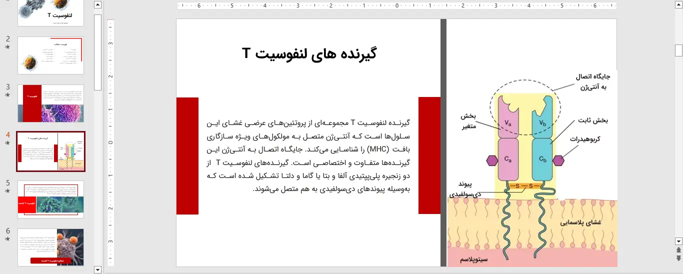Click the transition star icon under slide 3
This screenshot has height=274, width=683.
tap(7, 95)
